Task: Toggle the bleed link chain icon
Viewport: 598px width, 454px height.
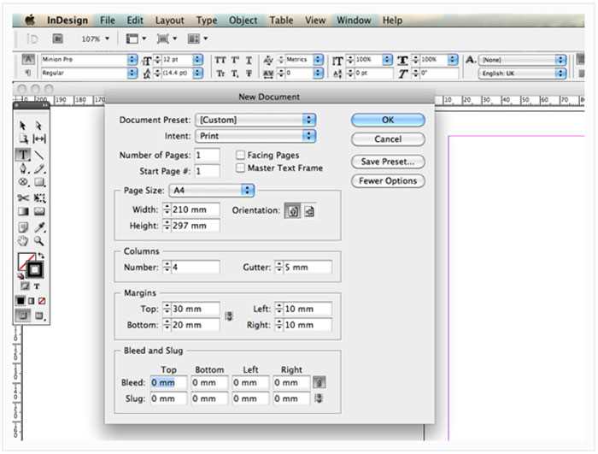Action: click(319, 382)
